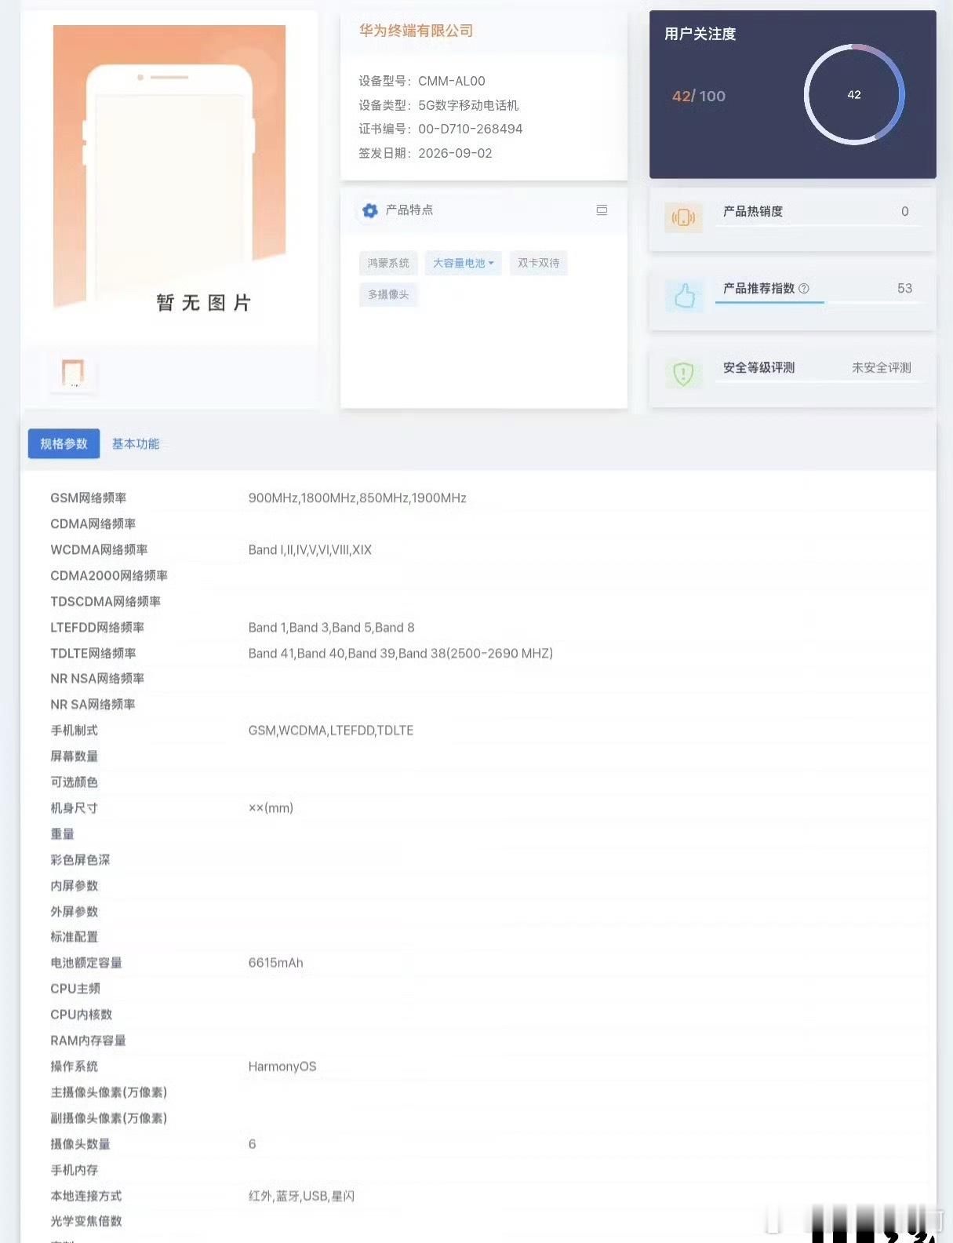Click the 外屏参数 row label
Viewport: 953px width, 1243px height.
coord(75,911)
